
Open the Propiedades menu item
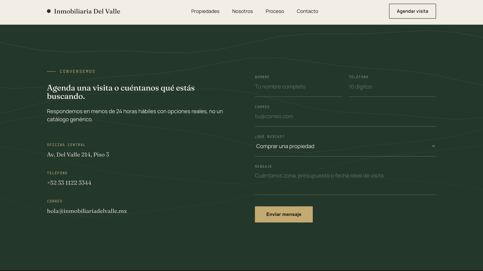[205, 11]
